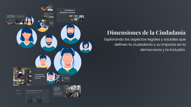The width and height of the screenshot is (191, 107).
Task: Click the 'Explorando los aspectos legales' subtitle text
Action: (145, 45)
